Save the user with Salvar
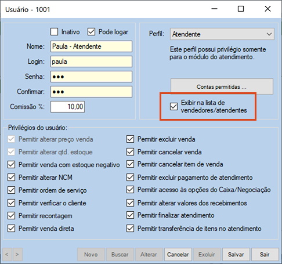282x264 pixels. (x=236, y=255)
